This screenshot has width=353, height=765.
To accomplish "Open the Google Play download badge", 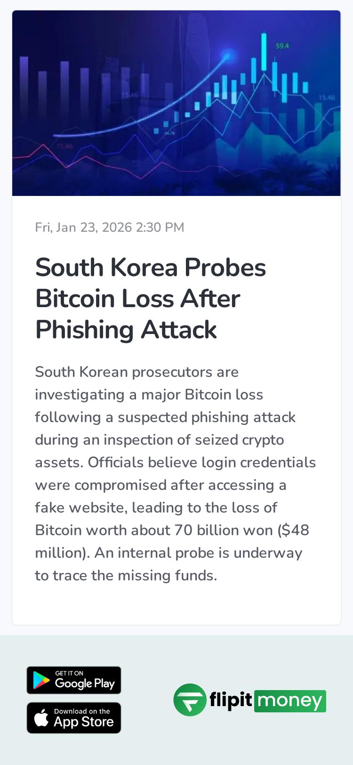I will click(74, 680).
